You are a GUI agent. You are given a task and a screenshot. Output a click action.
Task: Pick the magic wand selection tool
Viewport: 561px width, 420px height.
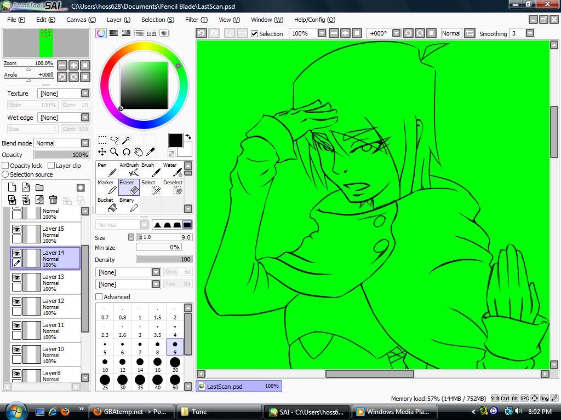[x=126, y=140]
